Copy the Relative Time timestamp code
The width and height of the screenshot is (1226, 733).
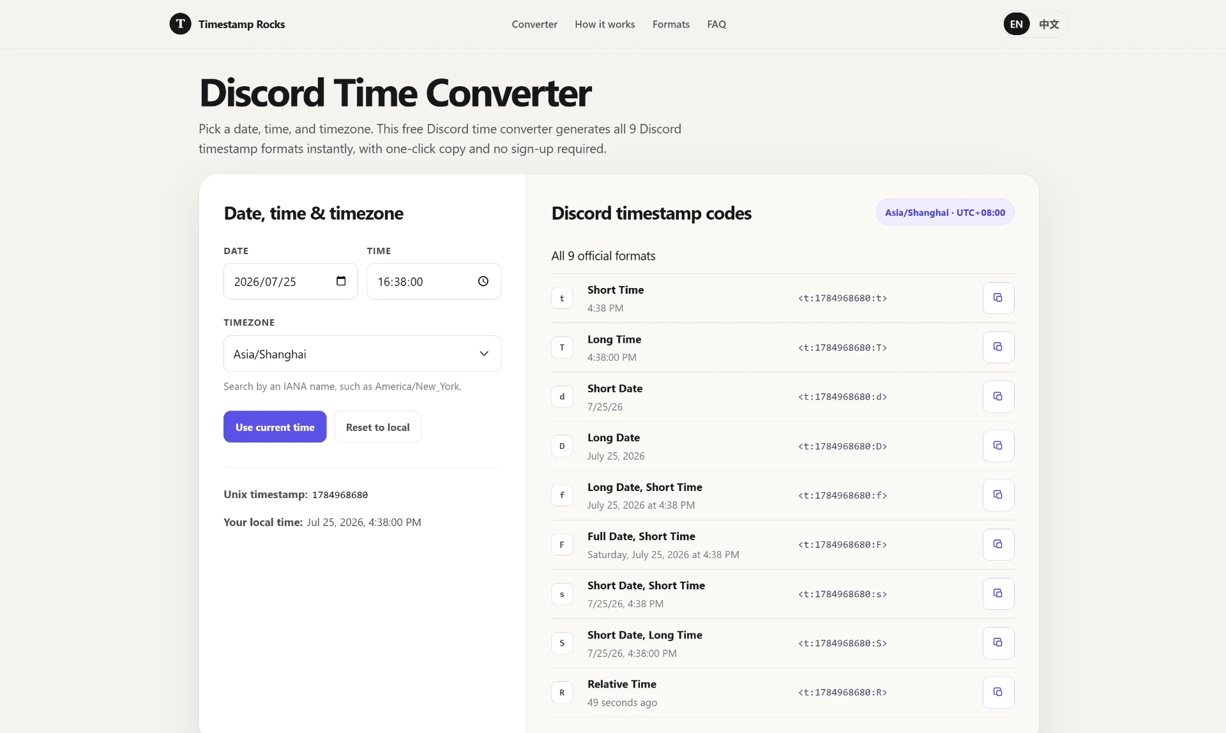tap(998, 692)
